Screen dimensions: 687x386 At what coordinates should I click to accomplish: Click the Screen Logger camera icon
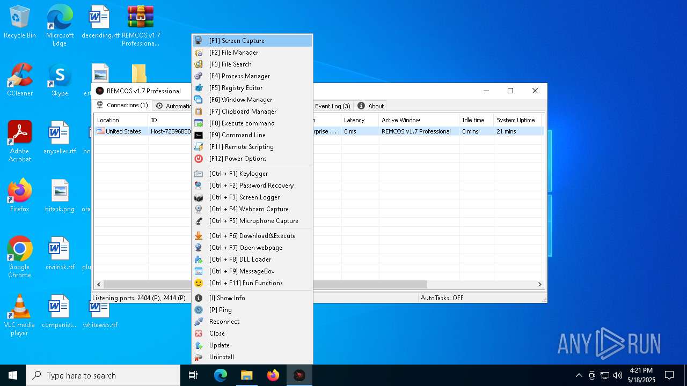[x=199, y=197]
